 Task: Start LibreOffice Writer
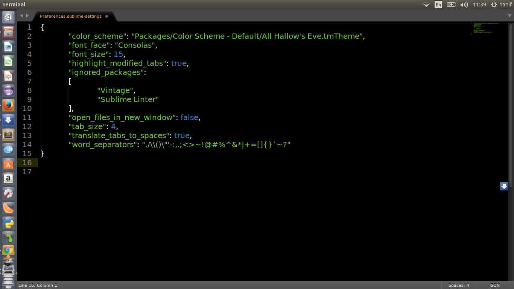pyautogui.click(x=8, y=46)
